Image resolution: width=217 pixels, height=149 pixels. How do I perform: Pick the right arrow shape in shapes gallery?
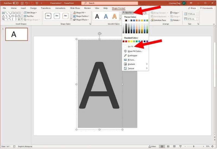(13, 16)
